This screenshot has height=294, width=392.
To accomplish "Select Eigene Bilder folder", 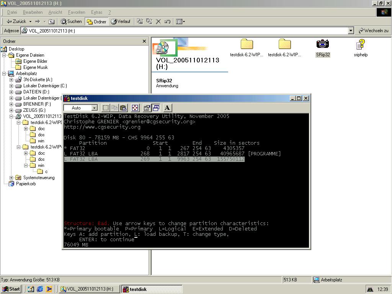I will 35,61.
